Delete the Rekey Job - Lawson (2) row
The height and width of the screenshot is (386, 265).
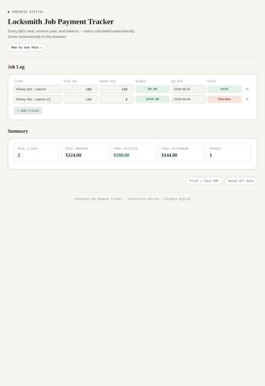coord(247,99)
